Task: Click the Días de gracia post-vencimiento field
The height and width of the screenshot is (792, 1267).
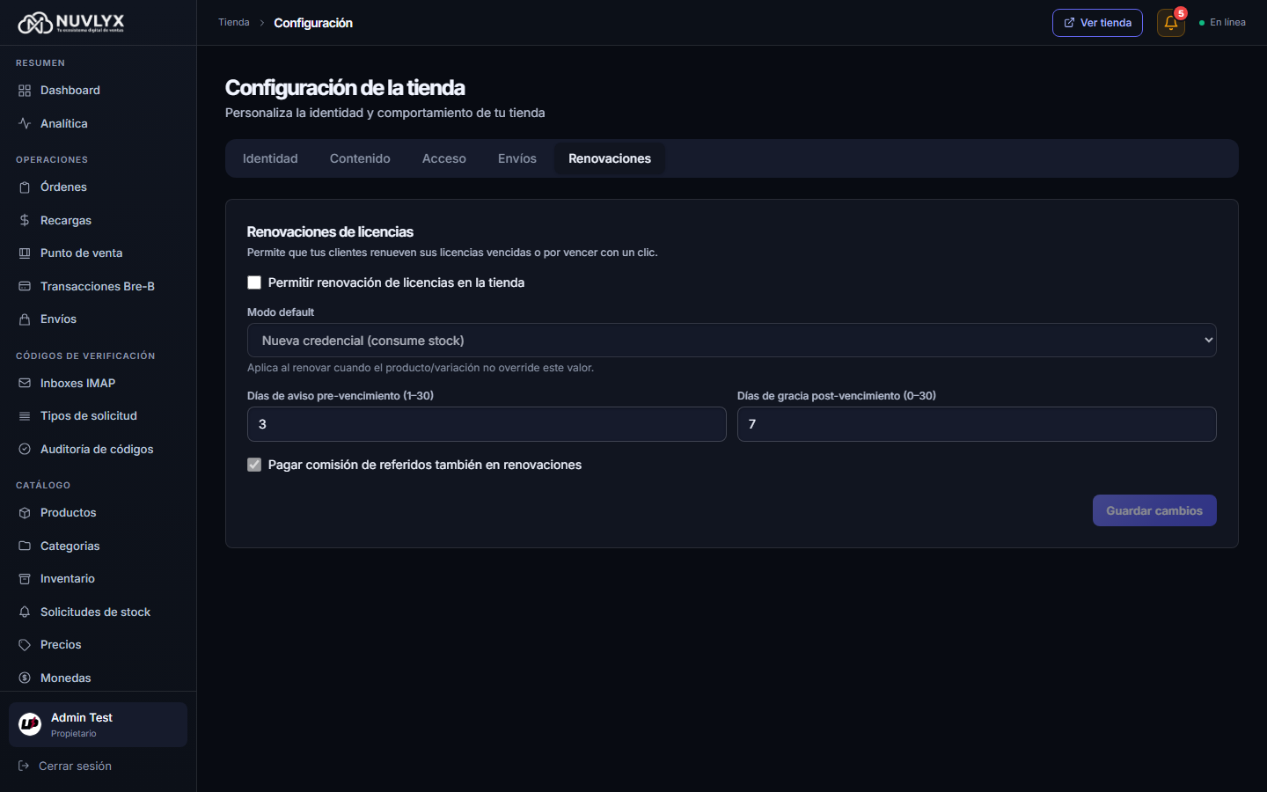Action: pyautogui.click(x=977, y=424)
